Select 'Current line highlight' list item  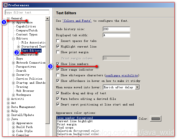coord(97,121)
